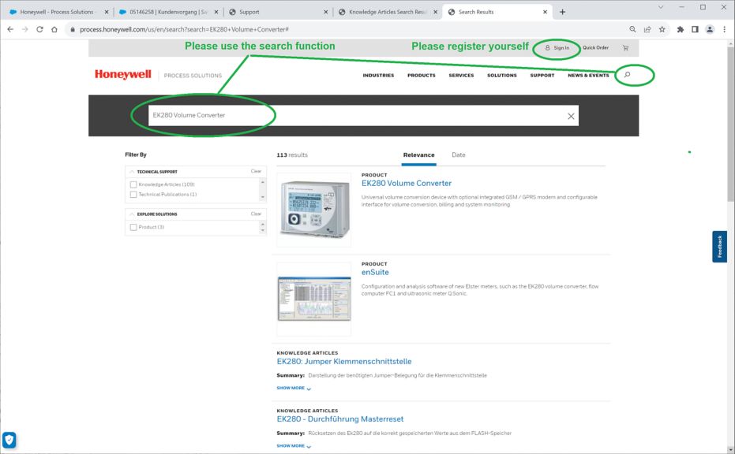Click the browser reload page icon
Image resolution: width=735 pixels, height=454 pixels.
pos(39,29)
